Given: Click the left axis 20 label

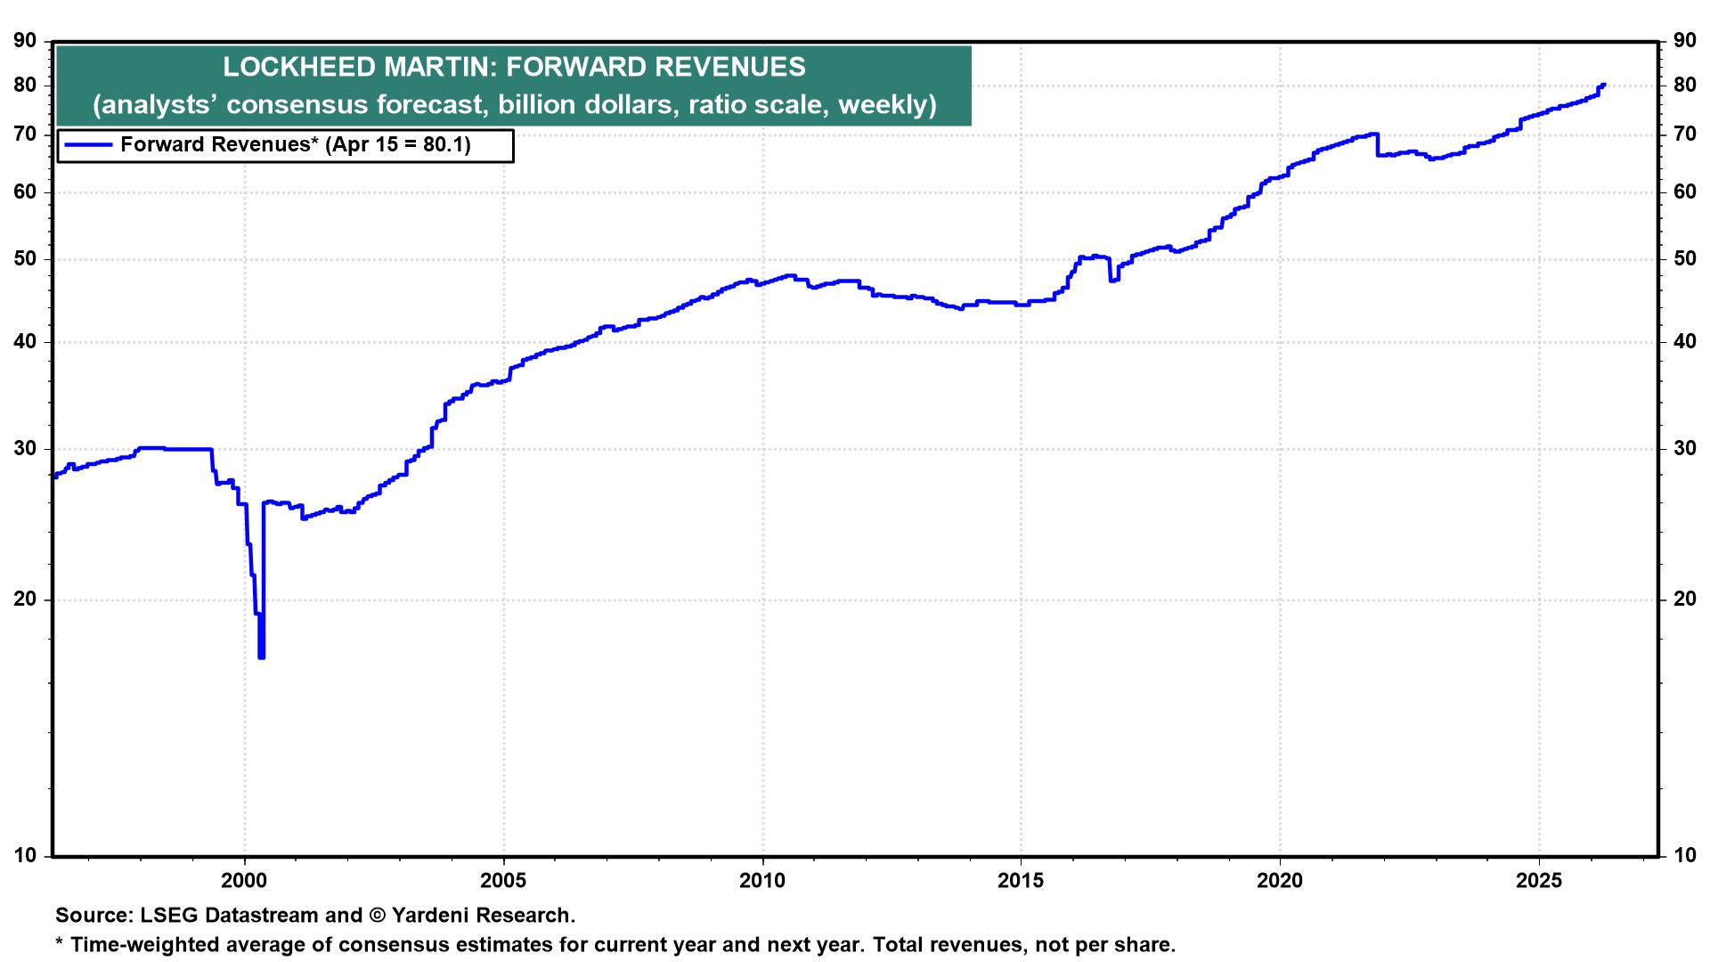Looking at the screenshot, I should tap(26, 599).
